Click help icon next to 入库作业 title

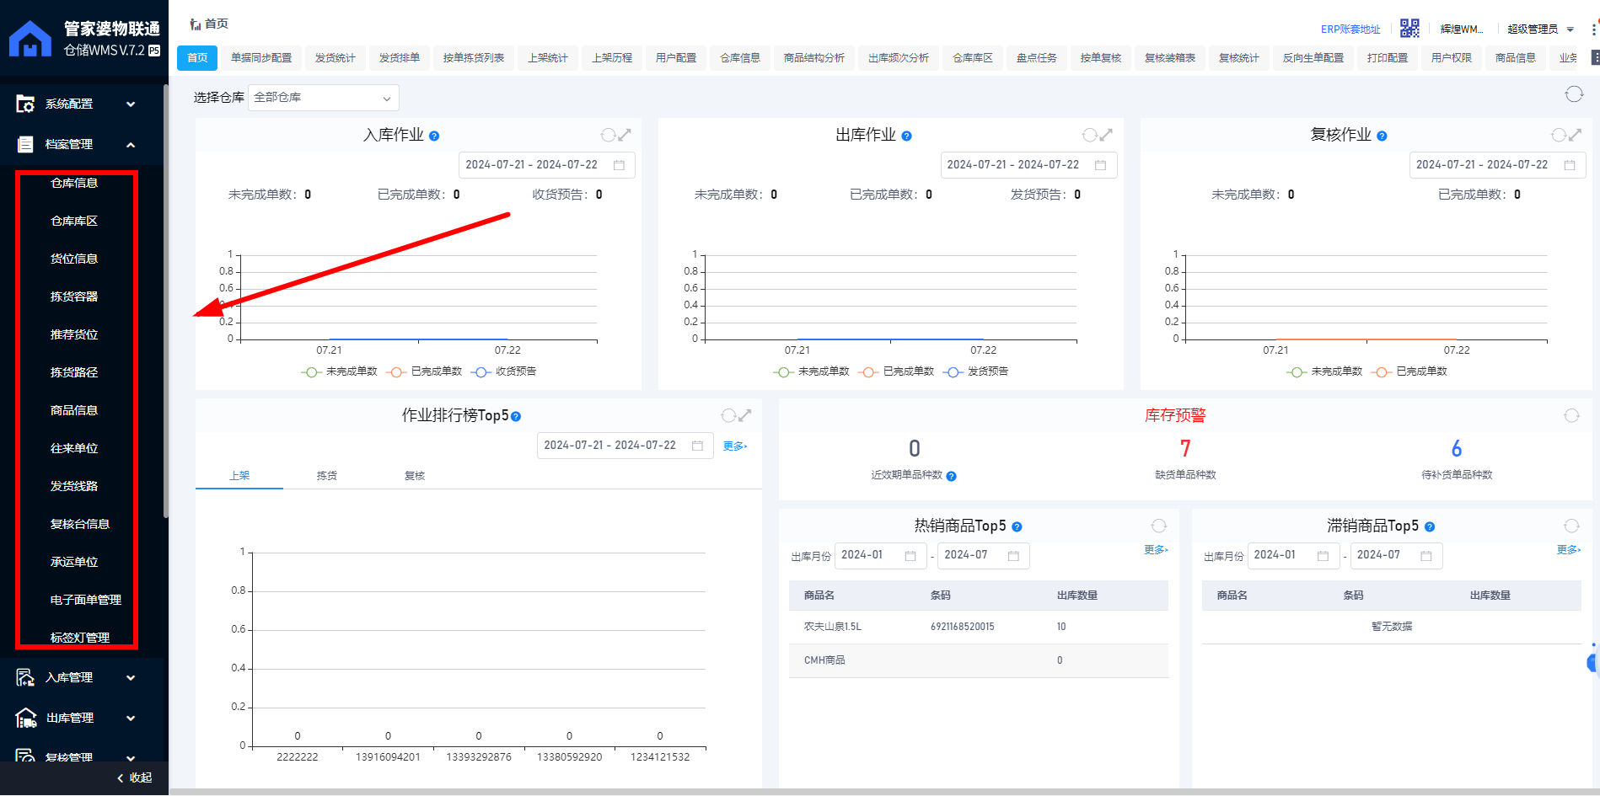434,136
